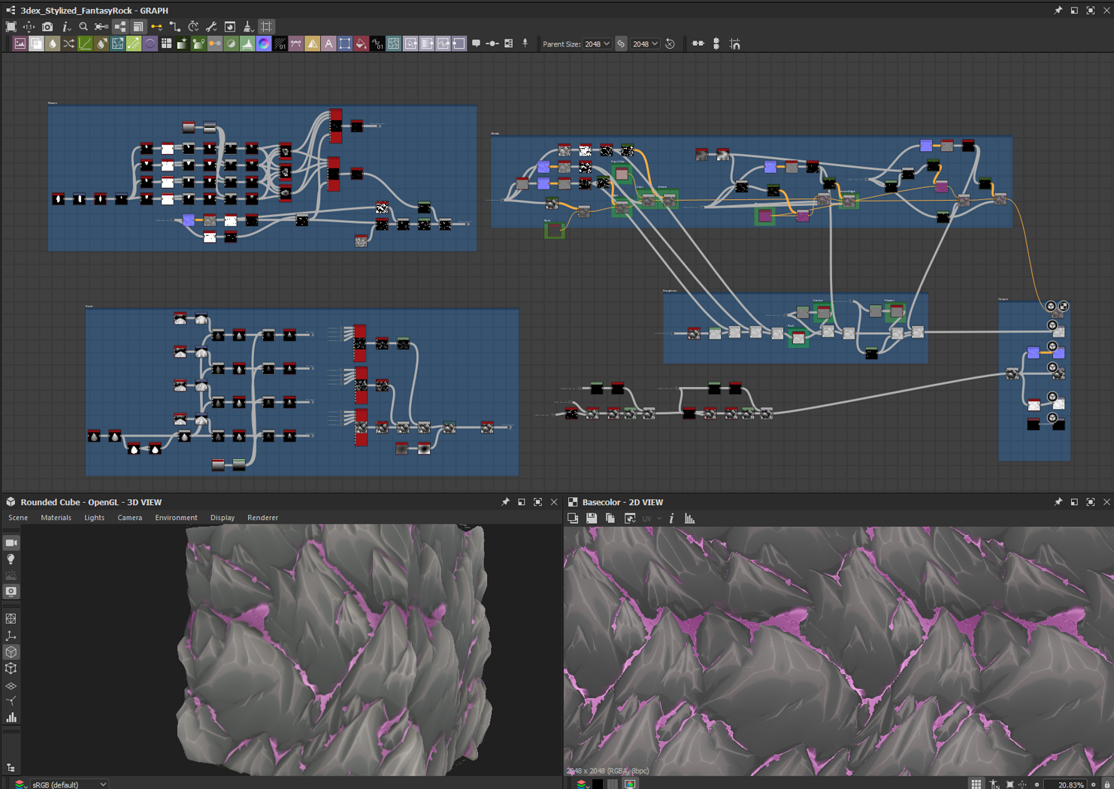The image size is (1114, 789).
Task: Open the Lights menu in 3D view
Action: coord(95,518)
